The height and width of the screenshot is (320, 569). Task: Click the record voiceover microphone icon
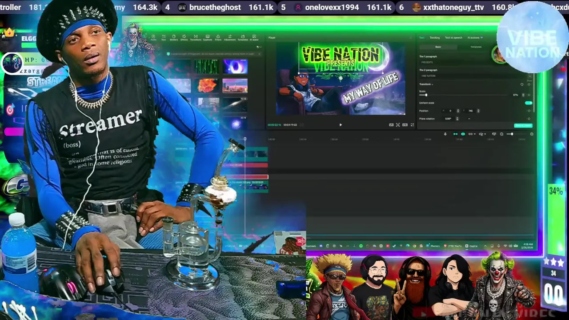[445, 134]
